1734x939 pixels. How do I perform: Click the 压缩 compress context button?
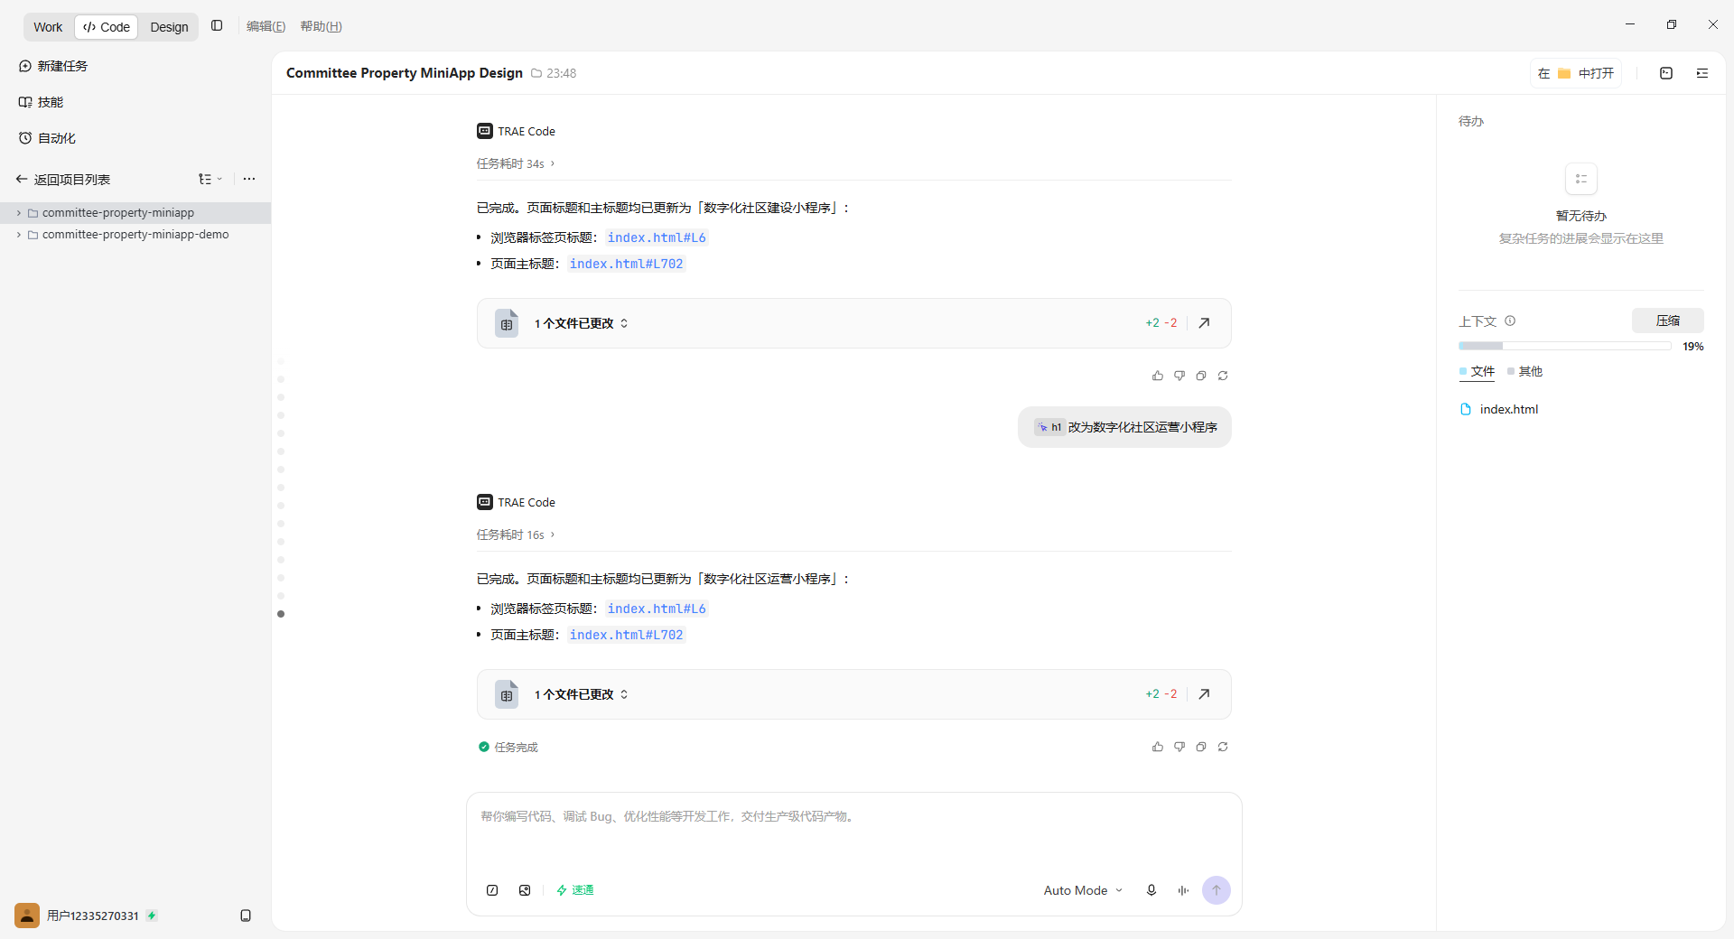[1667, 321]
